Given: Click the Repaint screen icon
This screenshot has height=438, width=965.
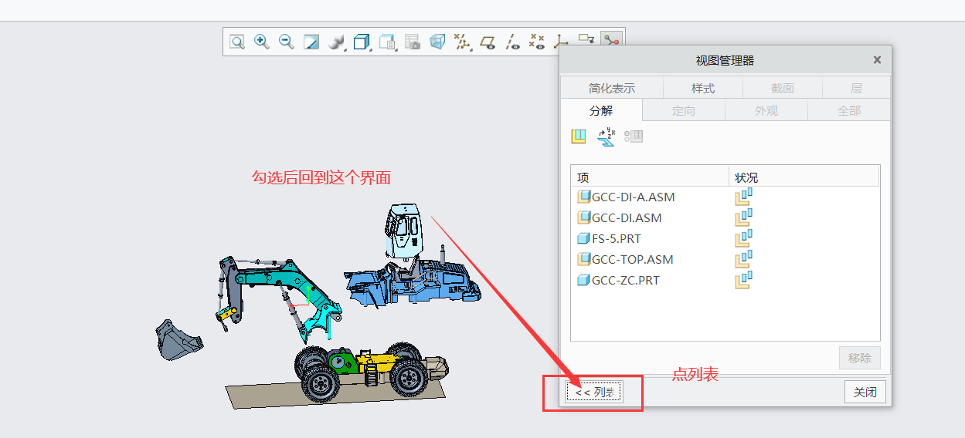Looking at the screenshot, I should coord(311,42).
